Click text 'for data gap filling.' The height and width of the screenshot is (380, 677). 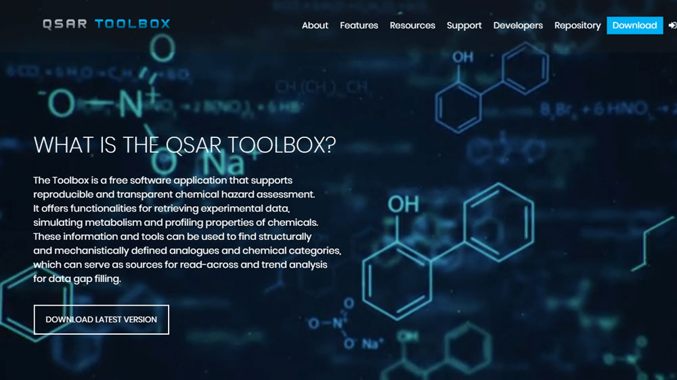pos(77,279)
